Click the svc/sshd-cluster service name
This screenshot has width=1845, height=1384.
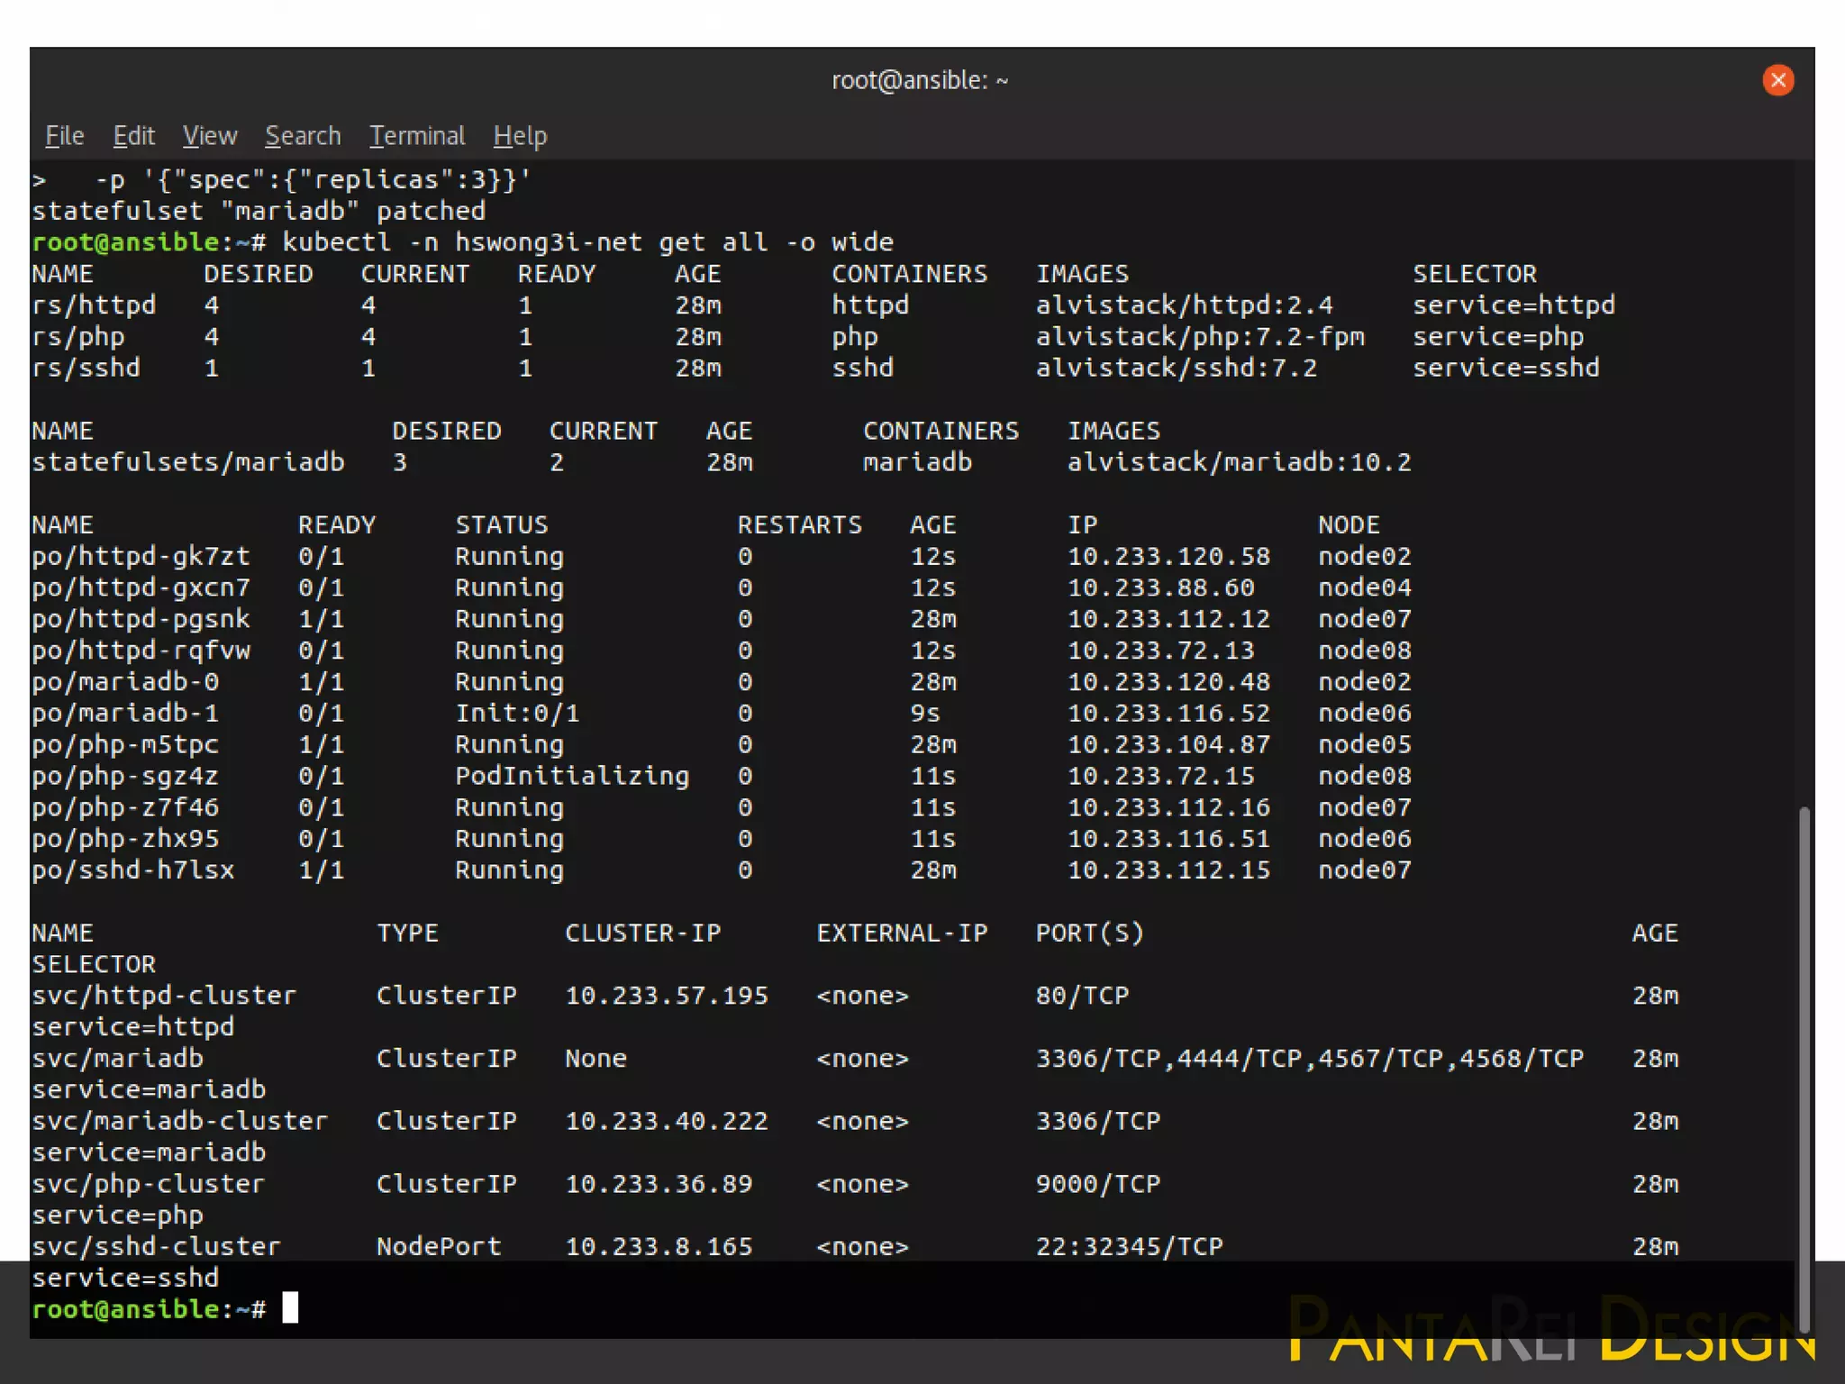coord(156,1247)
